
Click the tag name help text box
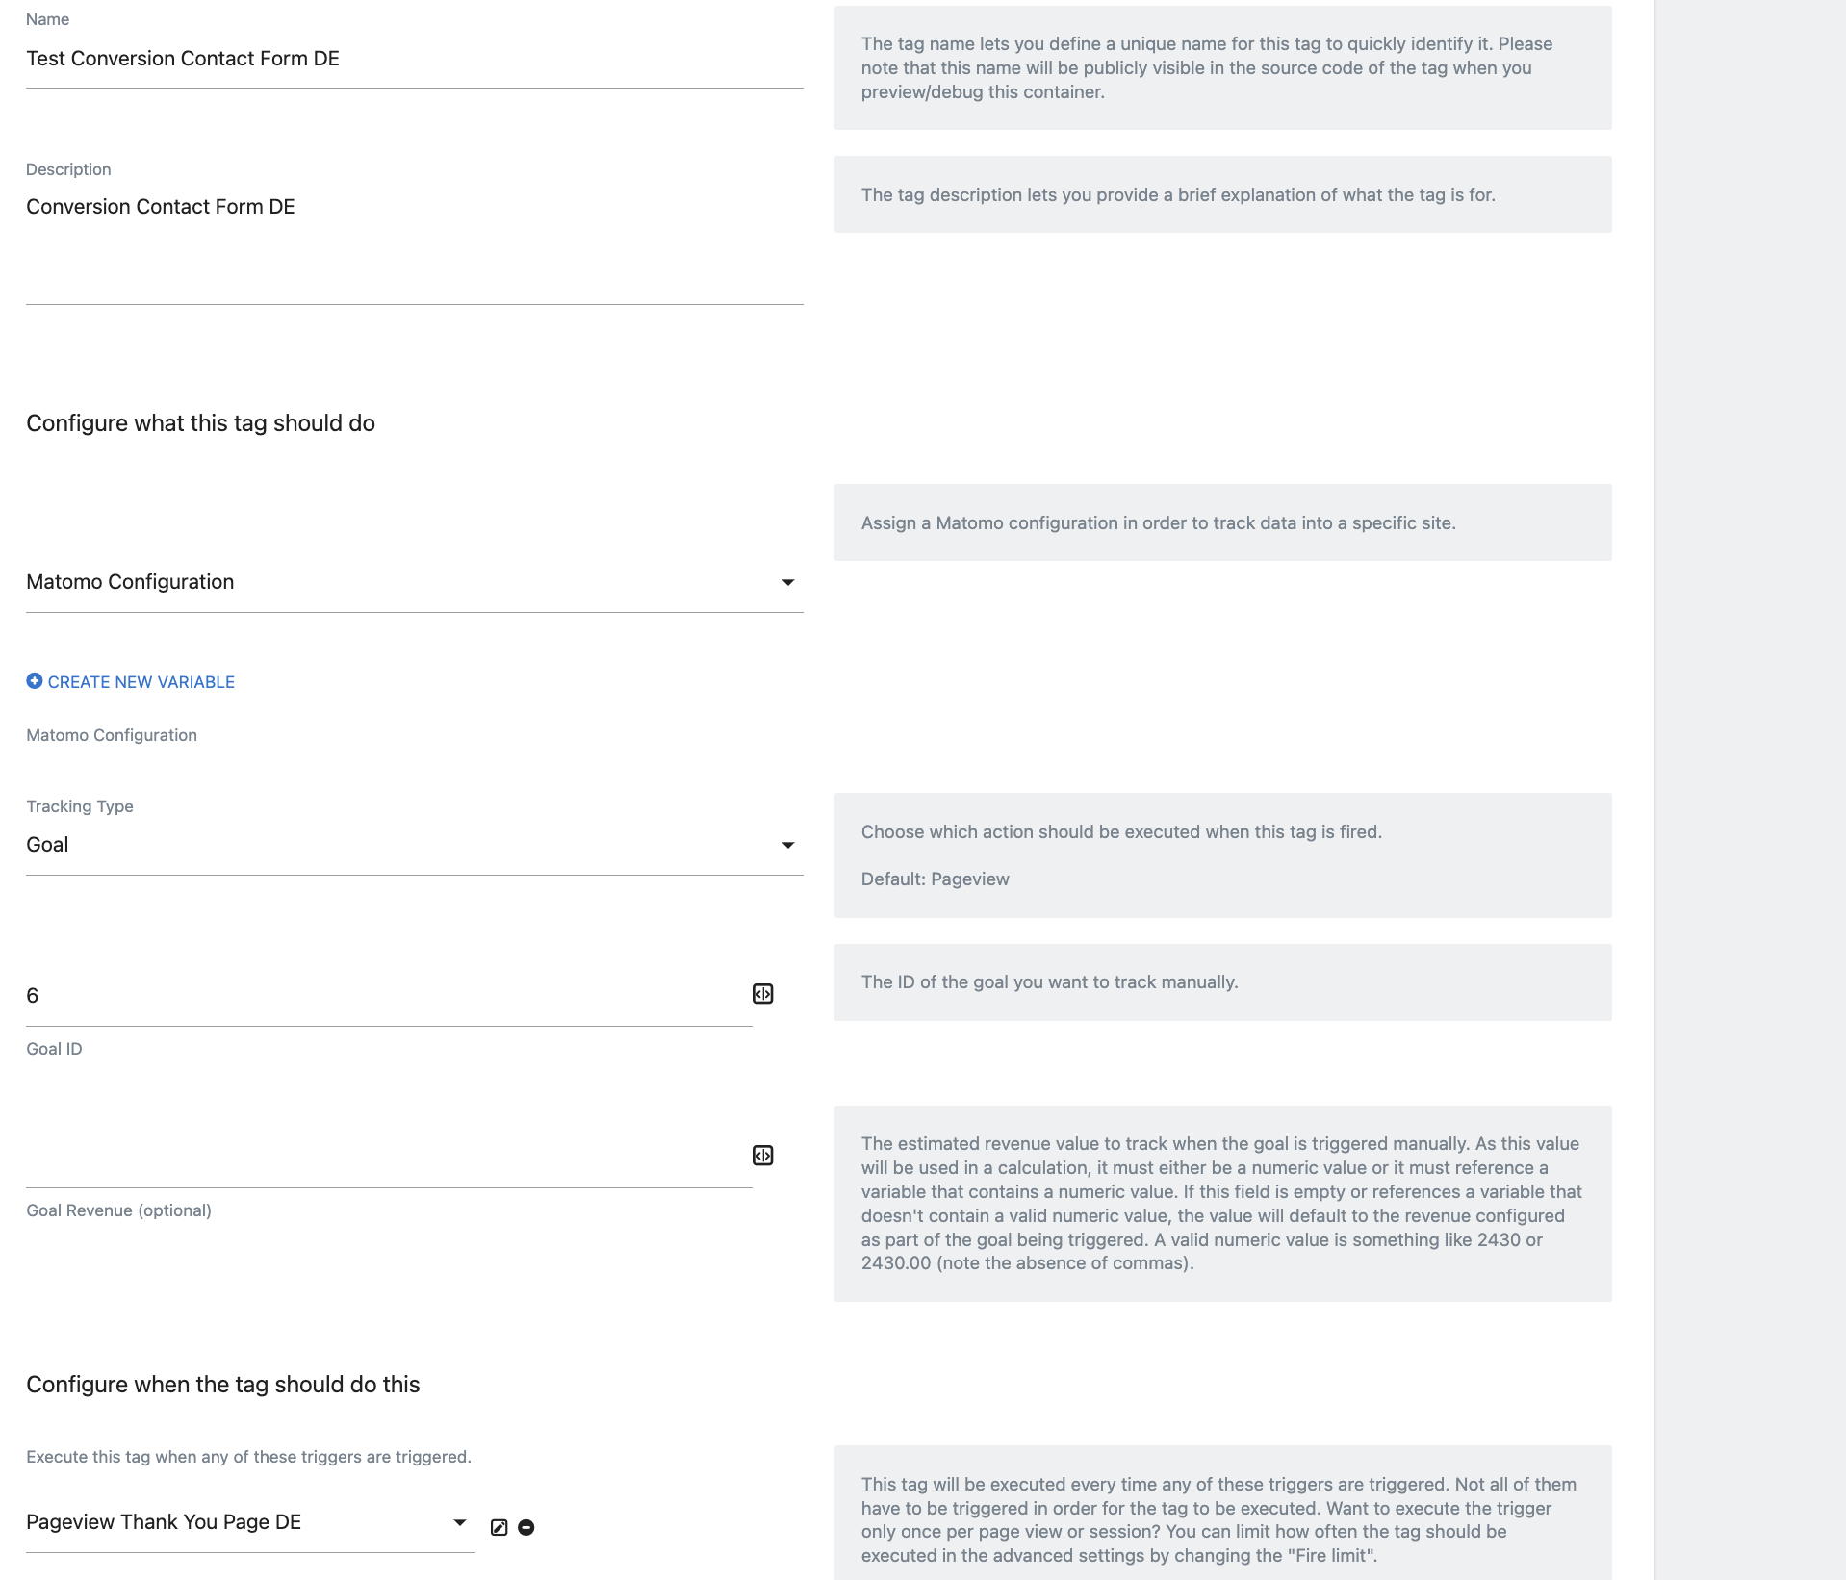(1223, 67)
